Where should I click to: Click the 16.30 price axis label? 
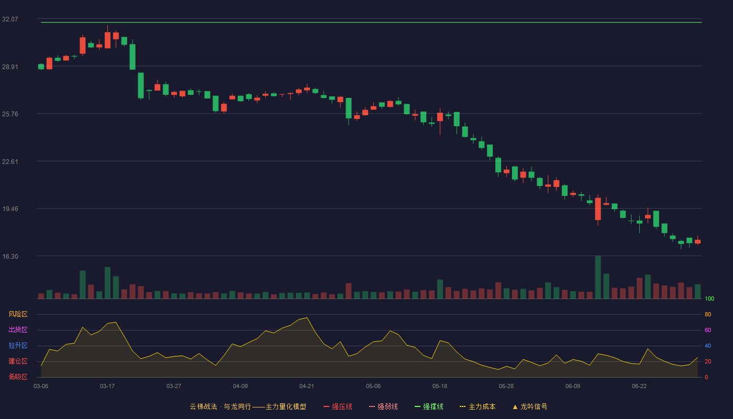10,256
